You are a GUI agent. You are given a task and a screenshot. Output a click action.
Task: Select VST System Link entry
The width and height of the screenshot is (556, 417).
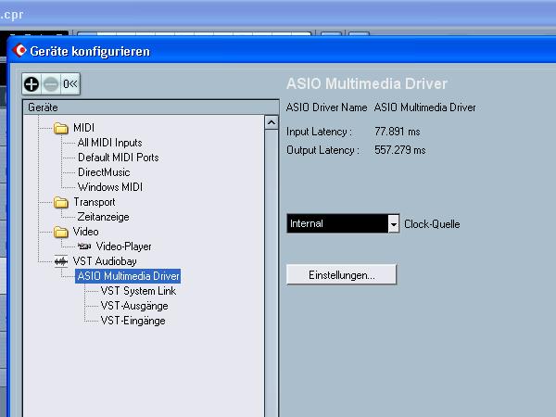(x=138, y=291)
